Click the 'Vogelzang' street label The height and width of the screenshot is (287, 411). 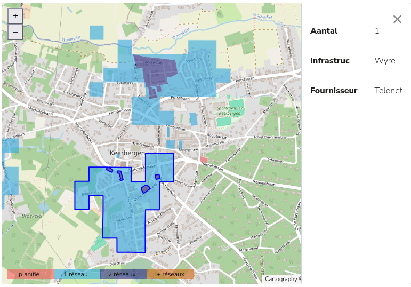194,60
